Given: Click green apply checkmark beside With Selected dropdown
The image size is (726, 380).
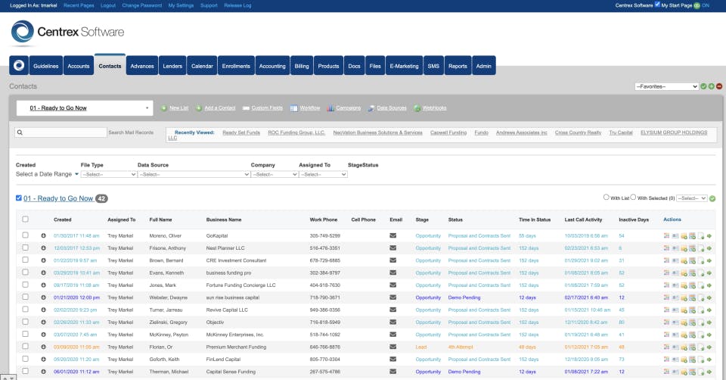Looking at the screenshot, I should point(712,198).
